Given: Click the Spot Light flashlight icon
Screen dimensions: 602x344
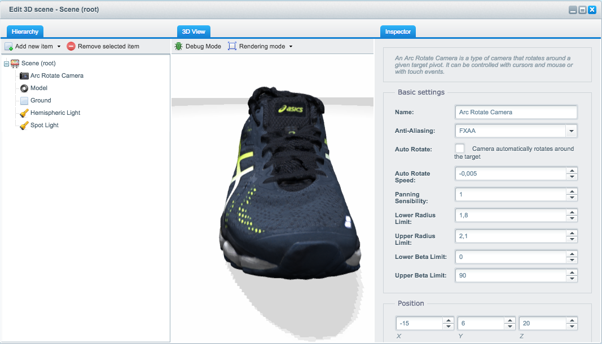Looking at the screenshot, I should [24, 125].
